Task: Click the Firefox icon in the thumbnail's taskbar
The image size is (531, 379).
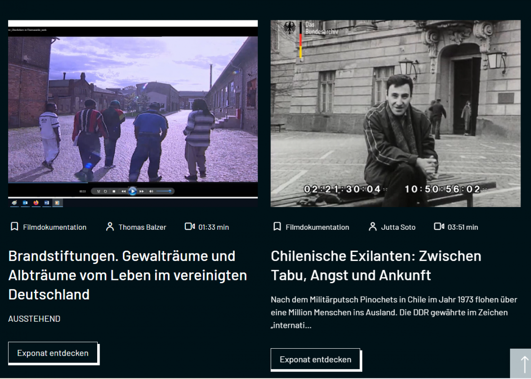Action: point(36,203)
